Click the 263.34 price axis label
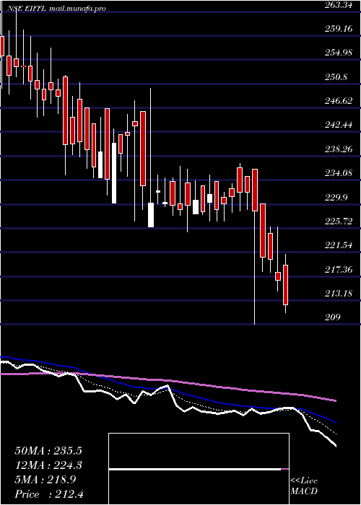The width and height of the screenshot is (361, 505). [339, 5]
